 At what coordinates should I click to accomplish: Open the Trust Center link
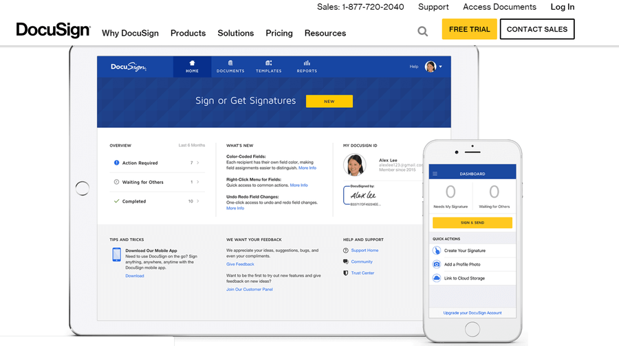point(362,273)
